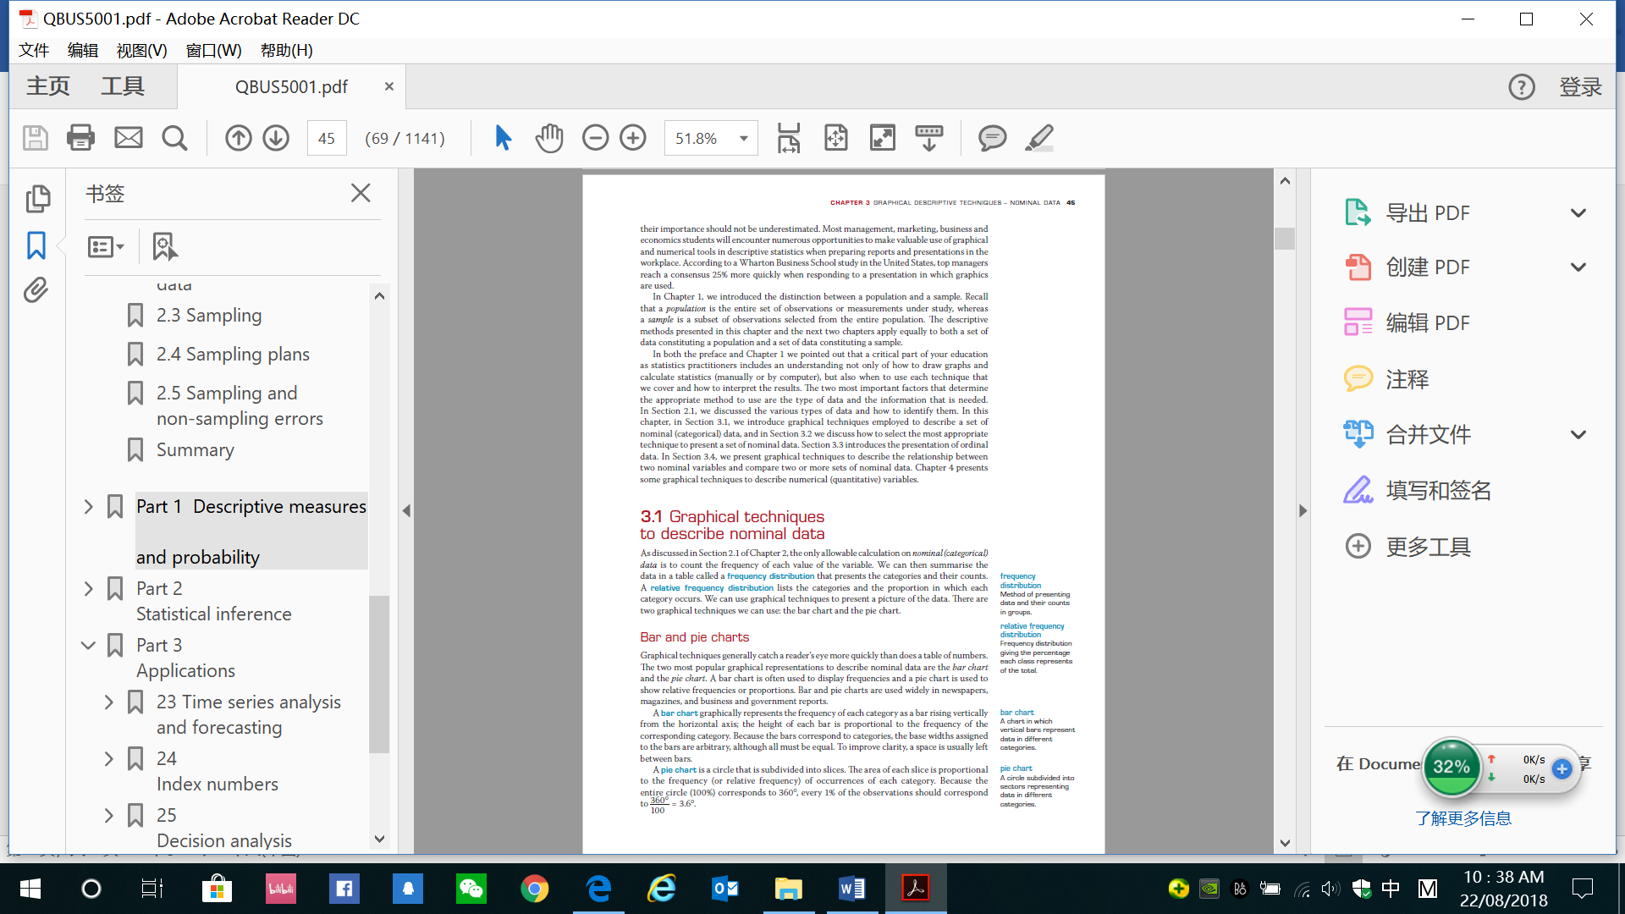The image size is (1625, 914).
Task: Collapse the Part 3 Applications bookmark
Action: click(88, 645)
